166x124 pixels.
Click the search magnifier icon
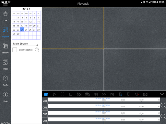coord(37,50)
